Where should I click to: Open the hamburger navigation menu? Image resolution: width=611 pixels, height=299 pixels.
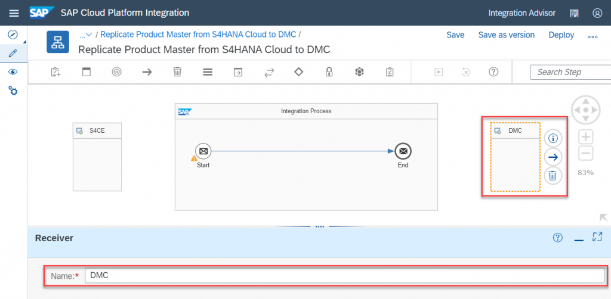(14, 13)
